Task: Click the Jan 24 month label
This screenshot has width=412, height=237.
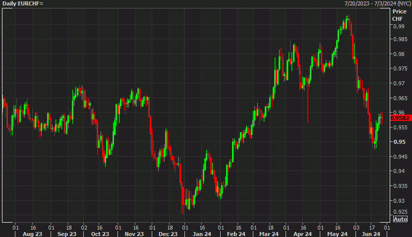Action: [202, 234]
